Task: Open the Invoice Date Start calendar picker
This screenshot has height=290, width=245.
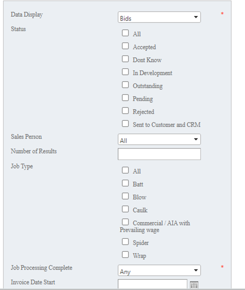Action: (x=194, y=285)
